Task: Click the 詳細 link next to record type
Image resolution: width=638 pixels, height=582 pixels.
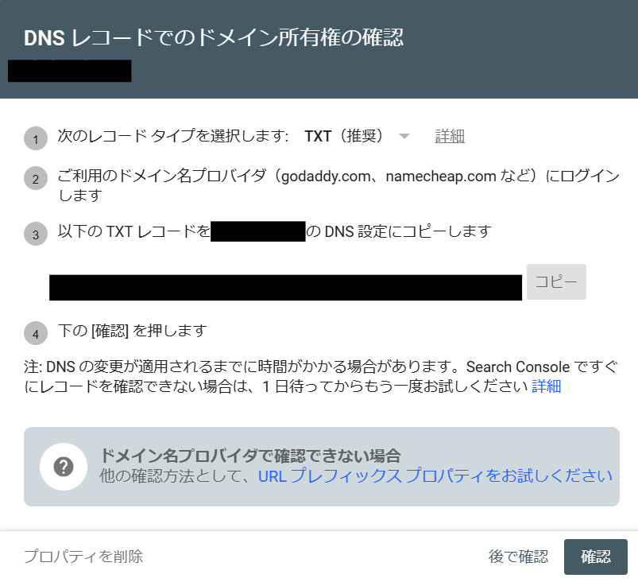Action: point(450,136)
